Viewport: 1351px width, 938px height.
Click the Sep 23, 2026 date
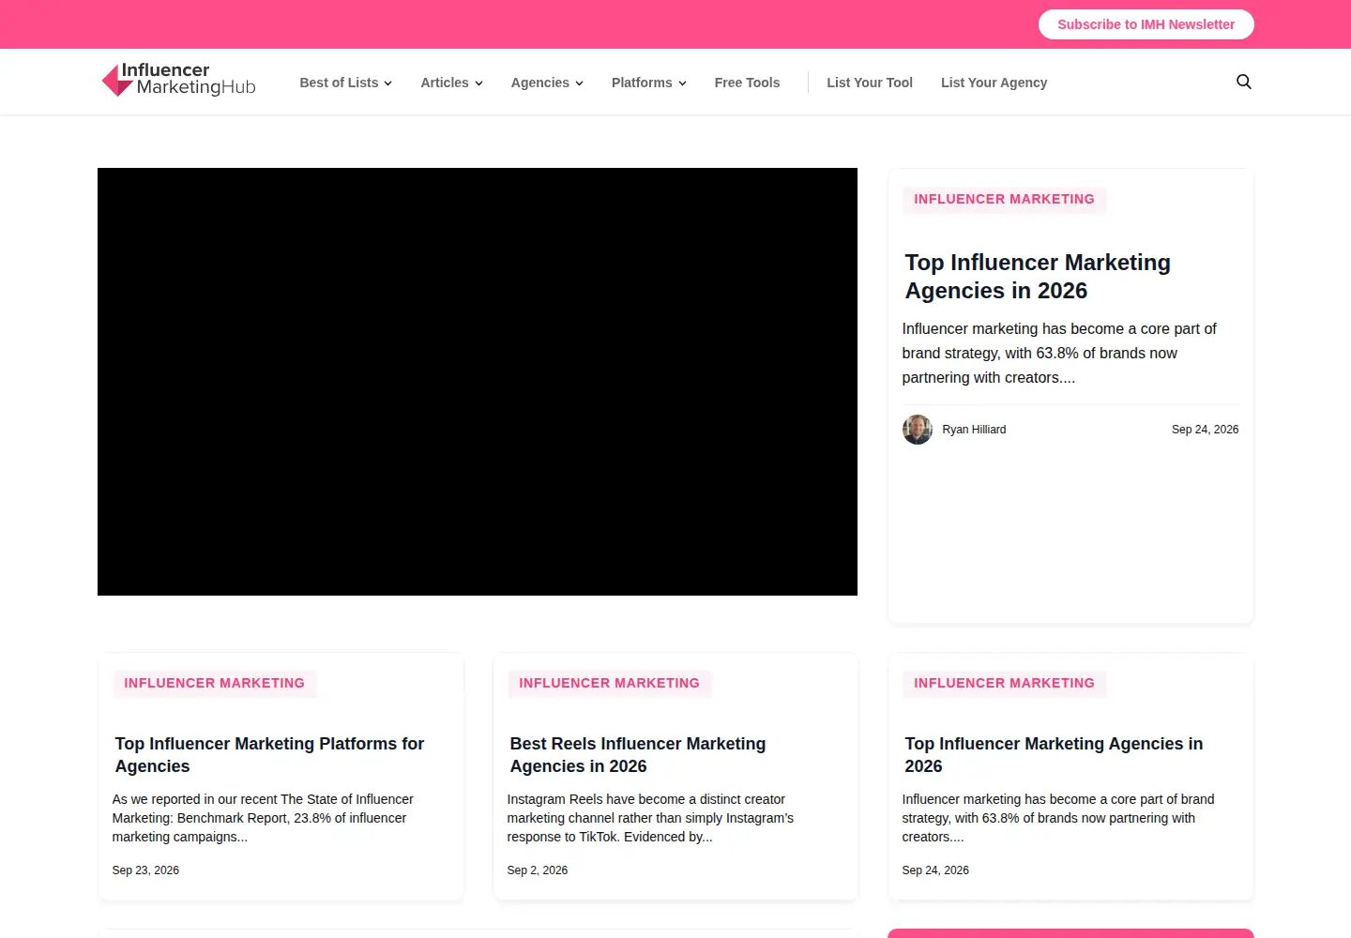(145, 870)
